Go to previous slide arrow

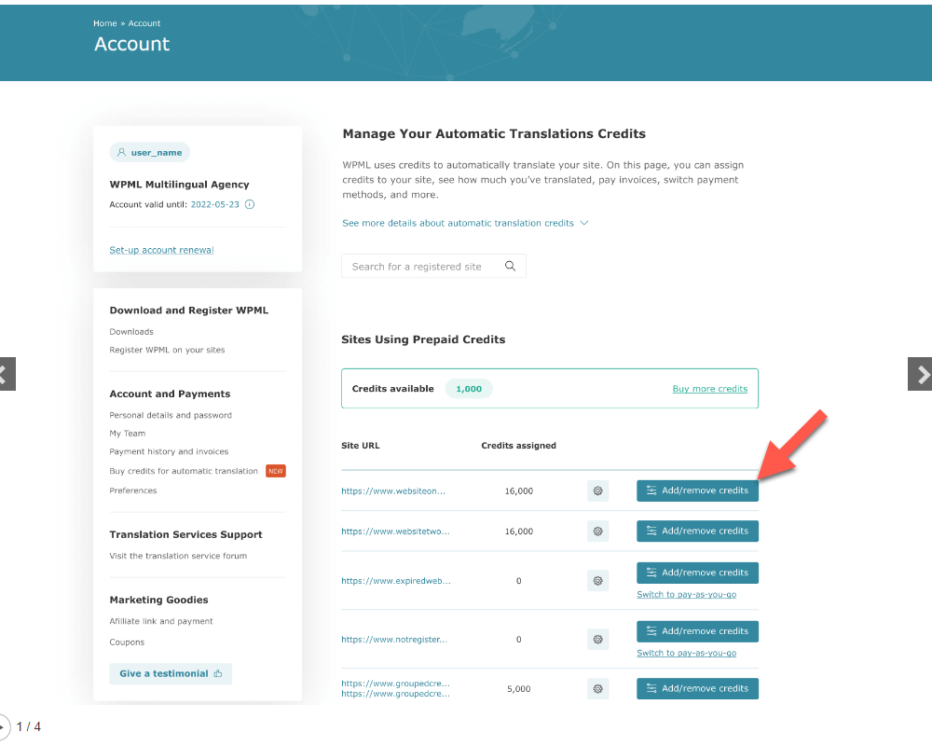click(6, 374)
